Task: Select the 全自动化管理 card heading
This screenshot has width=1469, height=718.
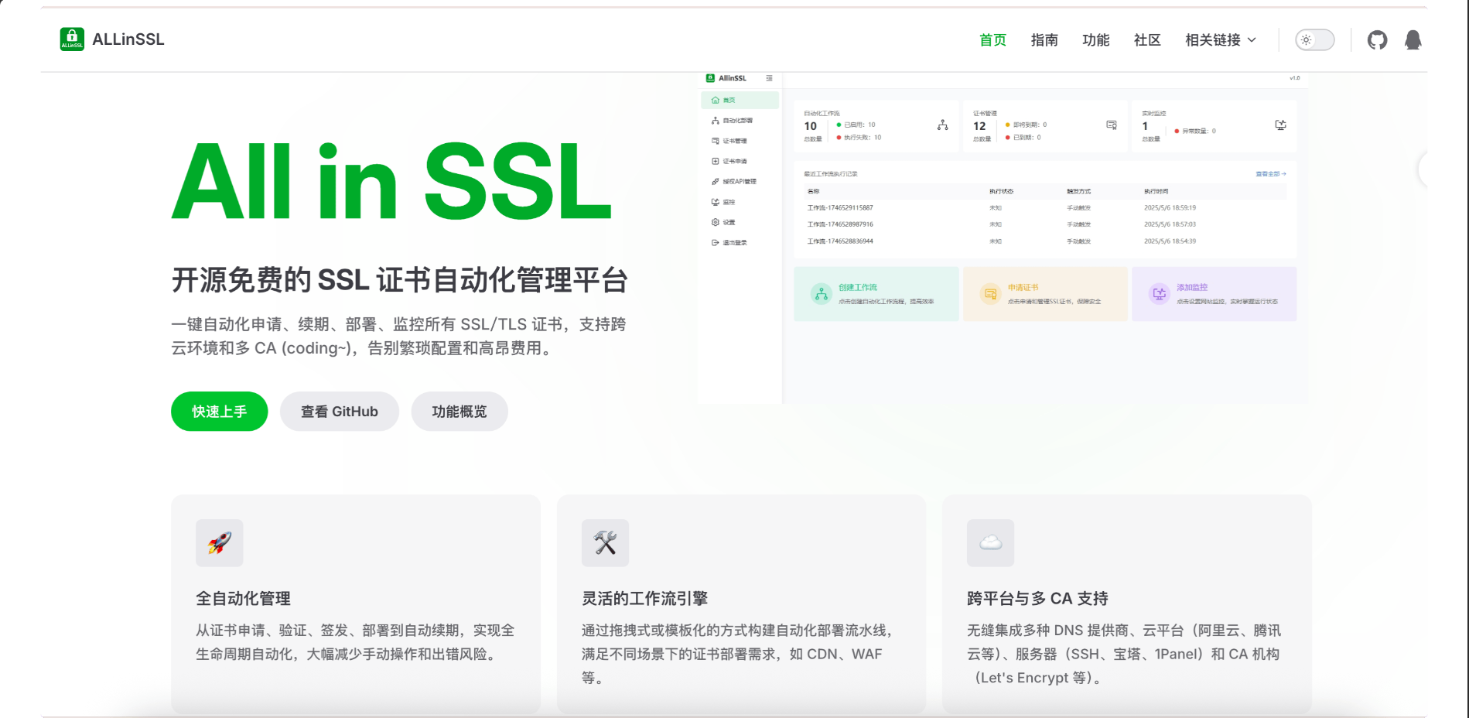Action: 244,598
